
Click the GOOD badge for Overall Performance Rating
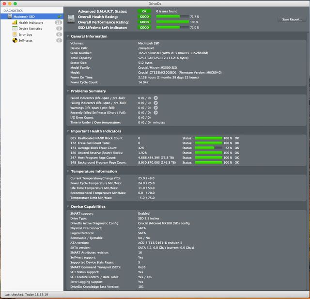[x=144, y=22]
